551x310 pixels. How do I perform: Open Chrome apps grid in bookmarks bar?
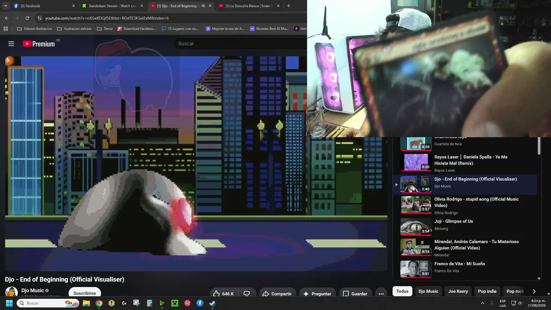pos(6,29)
